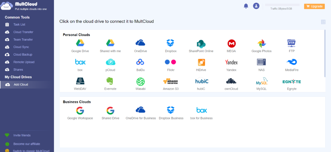Click the traffic usage progress bar
This screenshot has height=152, width=331.
coord(282,5)
